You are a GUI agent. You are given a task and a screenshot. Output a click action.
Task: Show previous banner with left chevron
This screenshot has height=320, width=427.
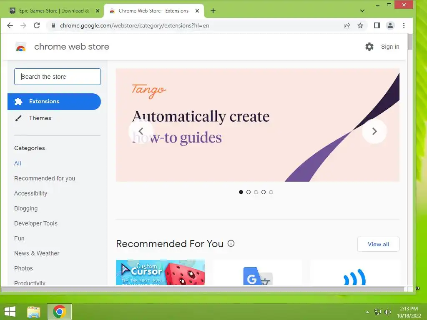click(x=141, y=131)
